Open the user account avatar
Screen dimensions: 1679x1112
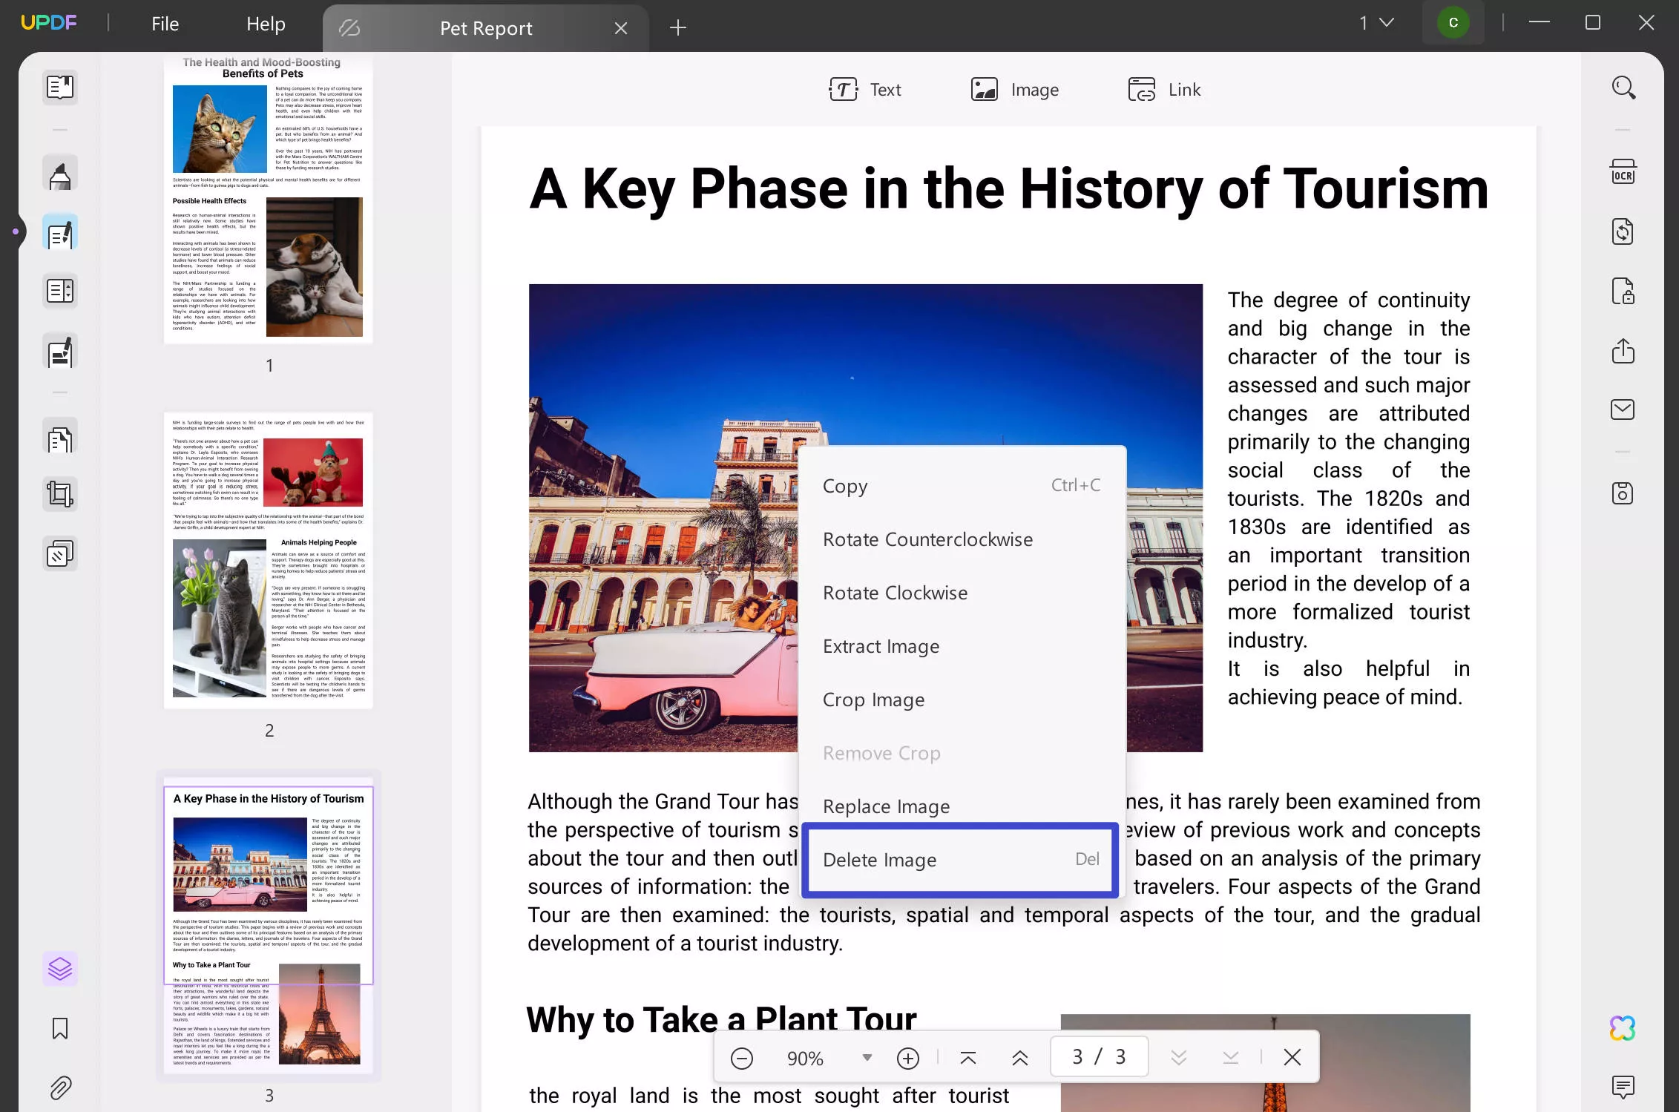point(1453,23)
